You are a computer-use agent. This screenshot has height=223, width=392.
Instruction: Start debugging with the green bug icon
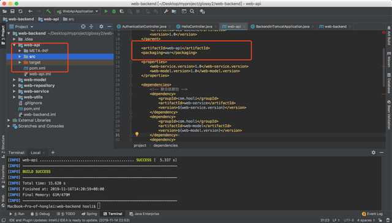114,12
